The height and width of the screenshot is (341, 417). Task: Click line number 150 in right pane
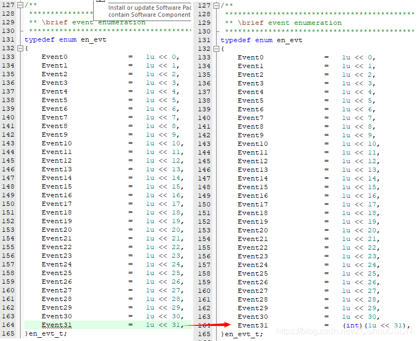click(x=204, y=204)
